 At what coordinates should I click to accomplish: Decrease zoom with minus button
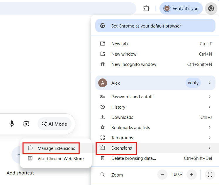[x=162, y=174]
